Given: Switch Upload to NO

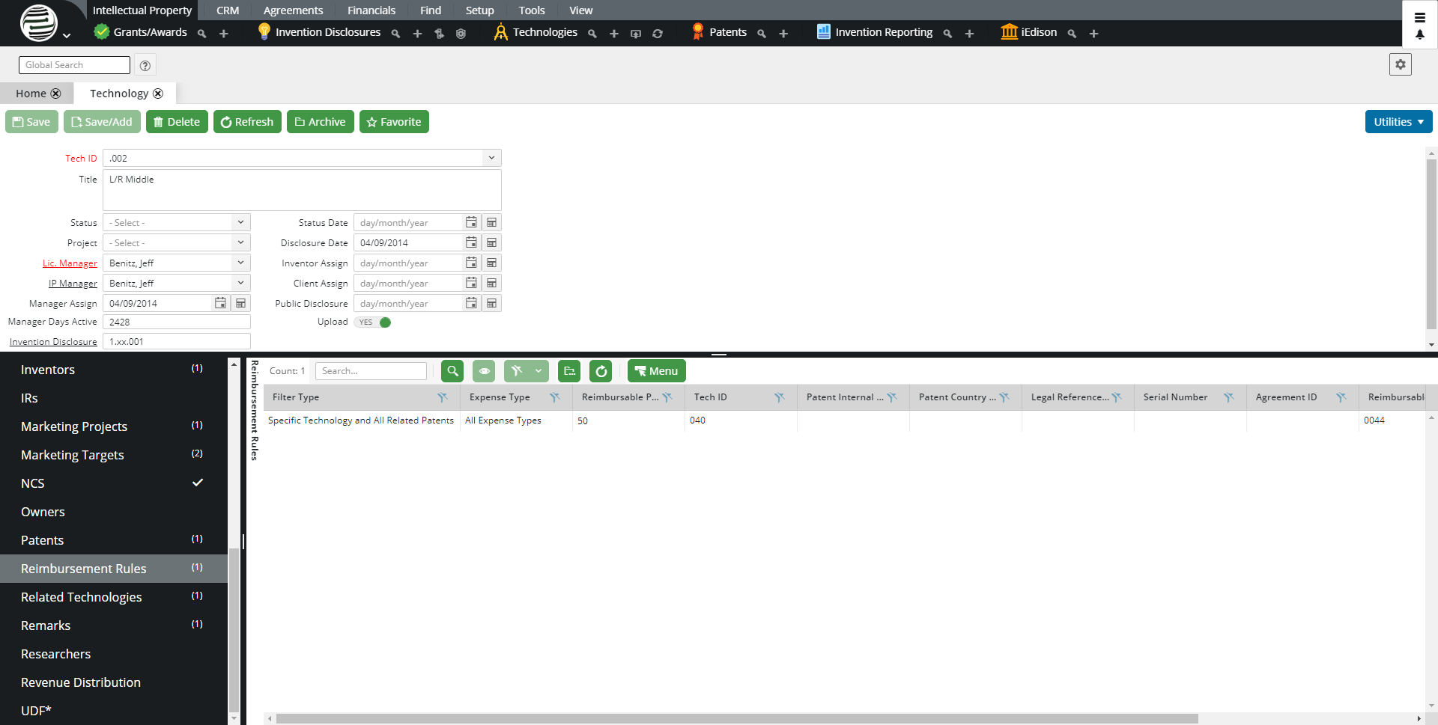Looking at the screenshot, I should coord(373,322).
